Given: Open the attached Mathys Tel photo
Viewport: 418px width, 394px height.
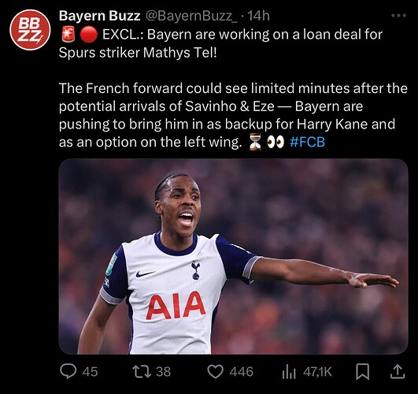Looking at the screenshot, I should pyautogui.click(x=233, y=256).
